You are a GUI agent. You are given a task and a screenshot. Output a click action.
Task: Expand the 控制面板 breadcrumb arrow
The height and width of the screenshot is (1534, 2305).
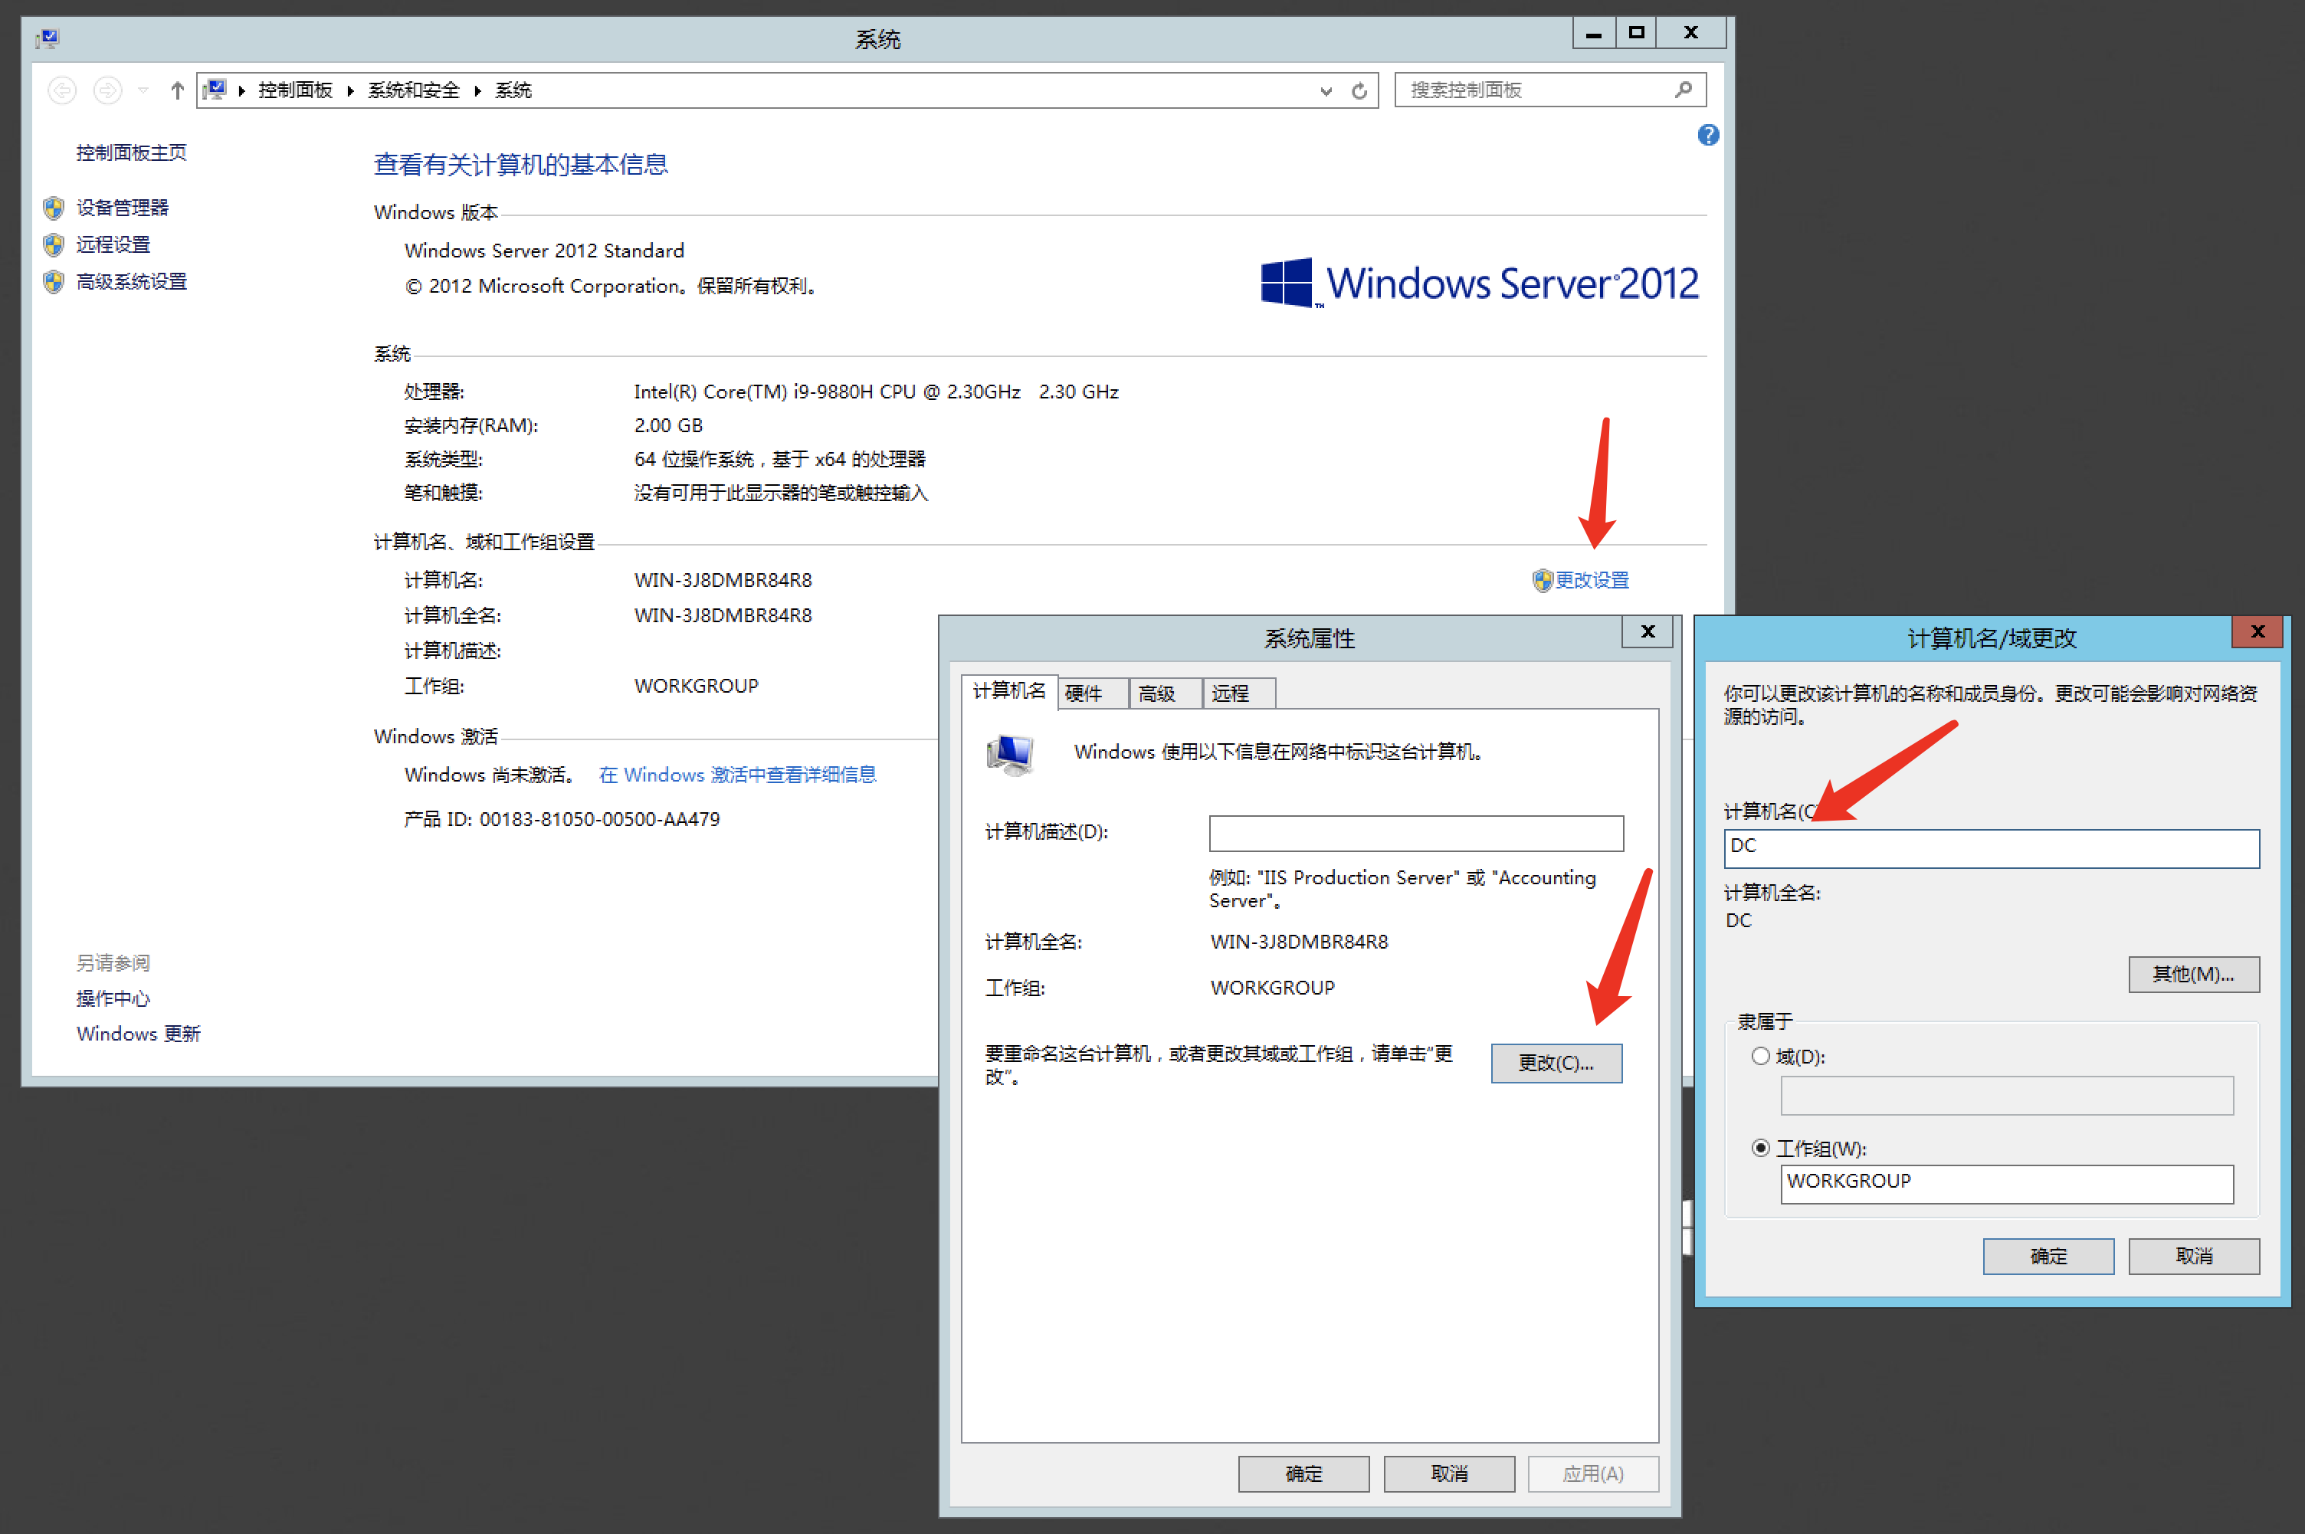pos(350,91)
